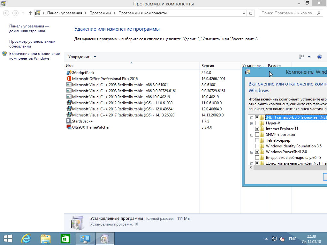This screenshot has height=245, width=327.
Task: Switch to Программы и компоненты taskbar button
Action: 105,239
